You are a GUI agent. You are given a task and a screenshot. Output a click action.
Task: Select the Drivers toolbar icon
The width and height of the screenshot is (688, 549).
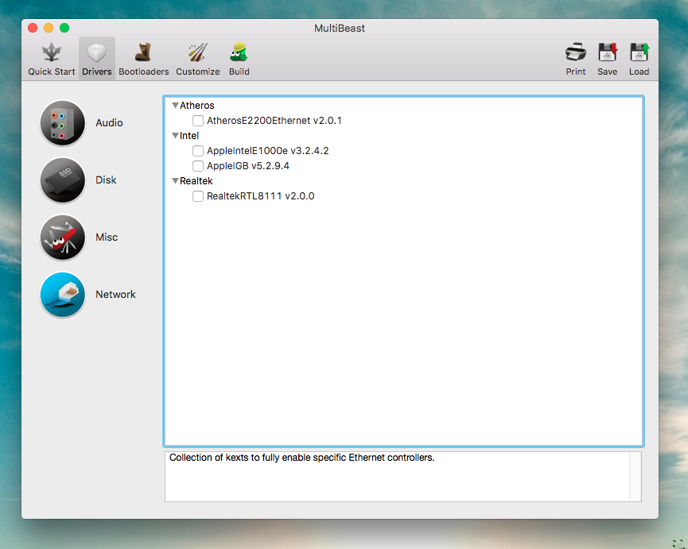(97, 52)
